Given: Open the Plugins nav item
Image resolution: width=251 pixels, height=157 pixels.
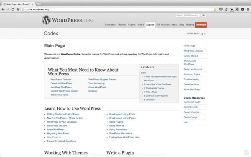Looking at the screenshot, I should [132, 25].
